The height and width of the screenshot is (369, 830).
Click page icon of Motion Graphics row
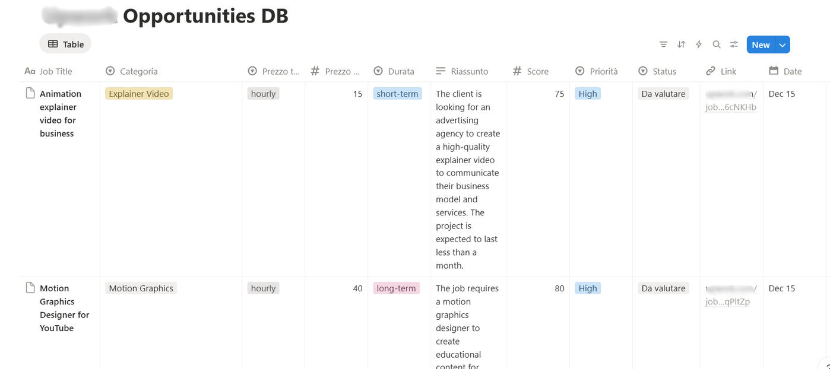(x=30, y=288)
